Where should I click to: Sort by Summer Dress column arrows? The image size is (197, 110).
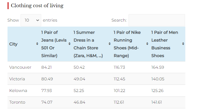[x=110, y=44]
